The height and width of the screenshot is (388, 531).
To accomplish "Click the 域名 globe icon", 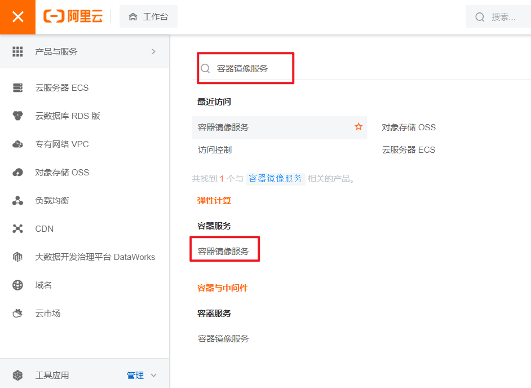I will [x=17, y=285].
